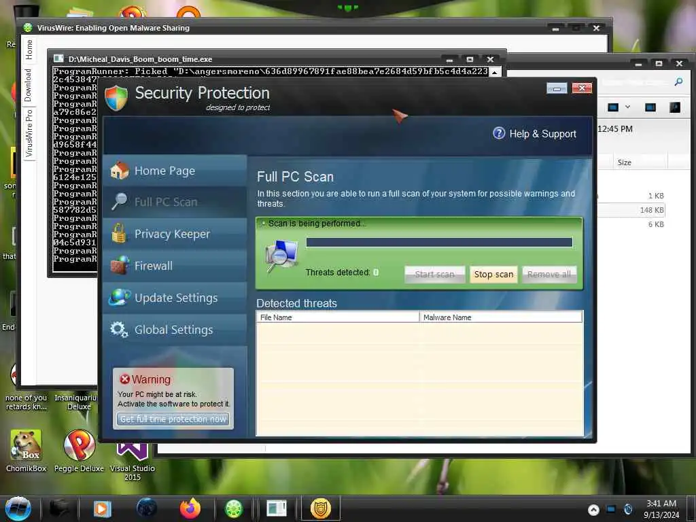The width and height of the screenshot is (696, 522).
Task: Click the dark help icon in file window toolbar
Action: tap(675, 107)
